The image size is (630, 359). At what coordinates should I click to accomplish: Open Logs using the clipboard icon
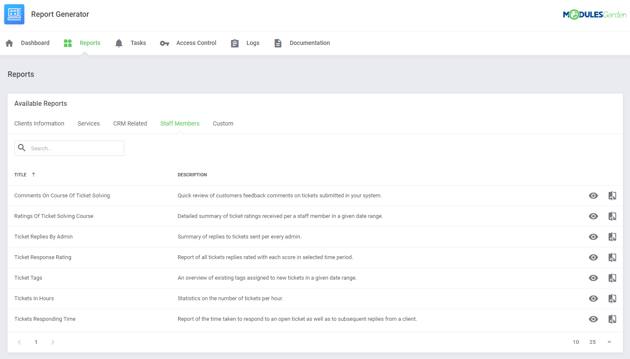(x=234, y=43)
